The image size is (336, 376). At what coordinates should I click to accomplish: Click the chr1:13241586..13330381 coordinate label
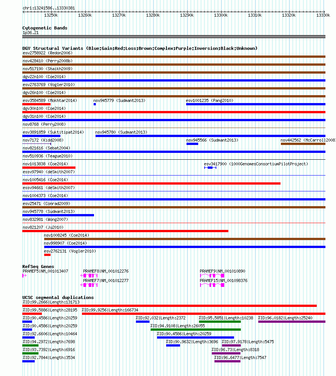49,8
